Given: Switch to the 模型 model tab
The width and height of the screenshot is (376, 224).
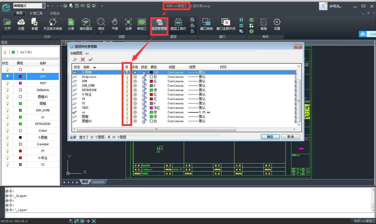Looking at the screenshot, I should point(85,182).
